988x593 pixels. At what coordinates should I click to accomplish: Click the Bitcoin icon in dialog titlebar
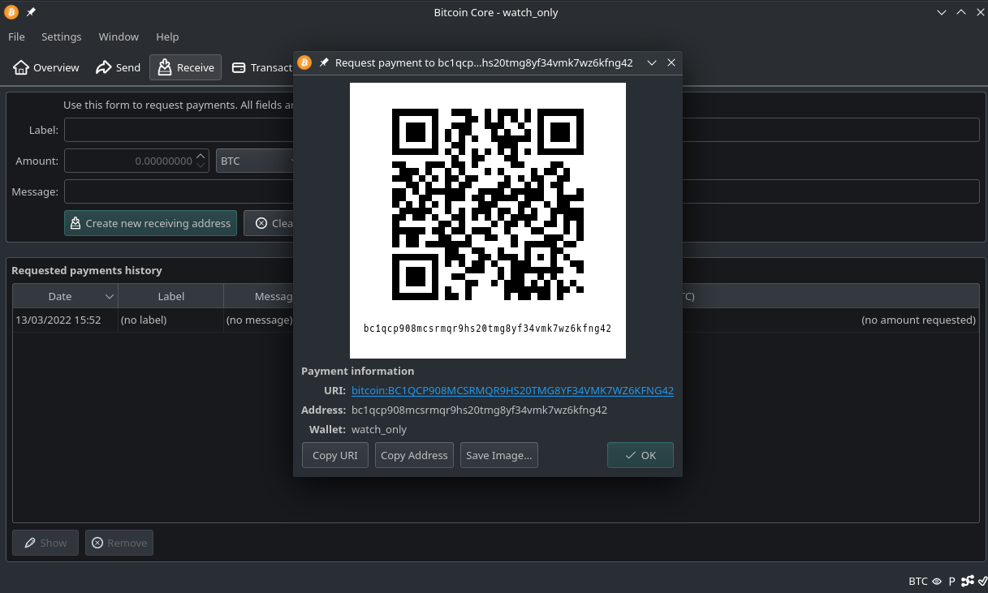pyautogui.click(x=304, y=62)
